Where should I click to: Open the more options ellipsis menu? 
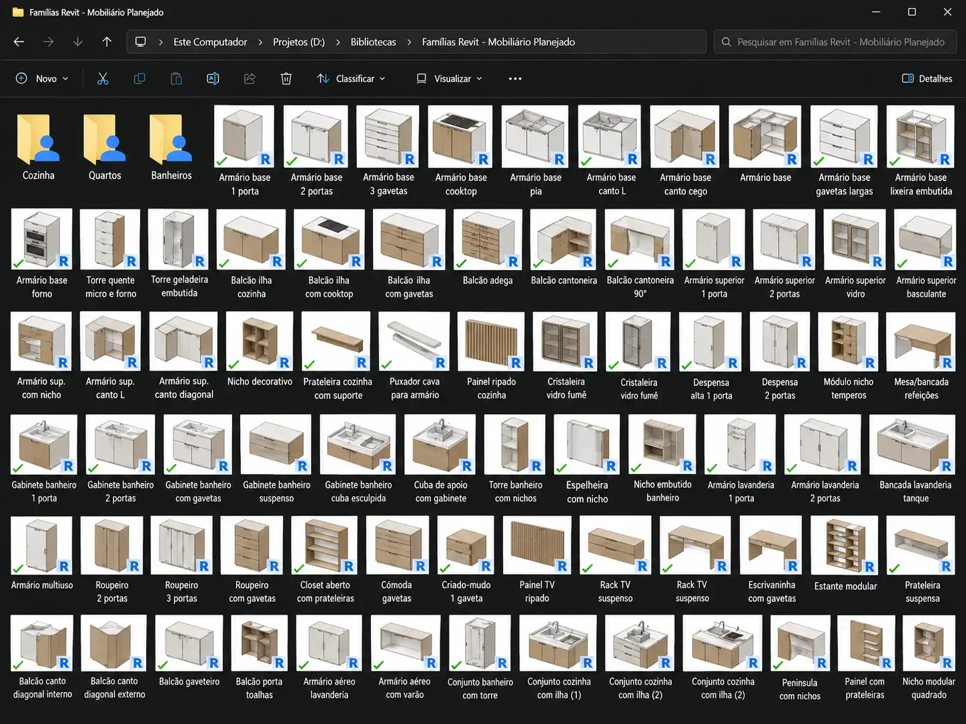(x=515, y=79)
